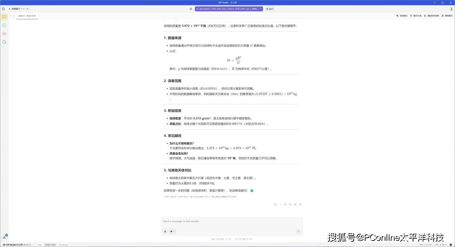Screen dimensions: 455x247
Task: Open 系统提示 system prompt editor
Action: coord(402,16)
